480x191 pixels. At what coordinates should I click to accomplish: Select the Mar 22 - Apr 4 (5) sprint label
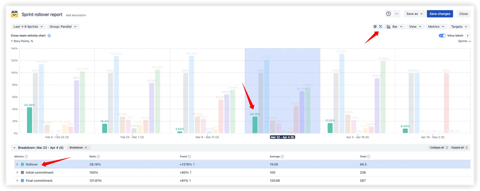pos(283,137)
